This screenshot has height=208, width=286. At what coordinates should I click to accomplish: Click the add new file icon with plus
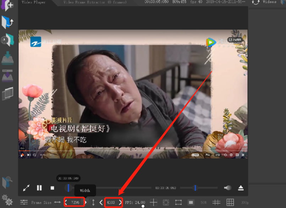(7, 5)
